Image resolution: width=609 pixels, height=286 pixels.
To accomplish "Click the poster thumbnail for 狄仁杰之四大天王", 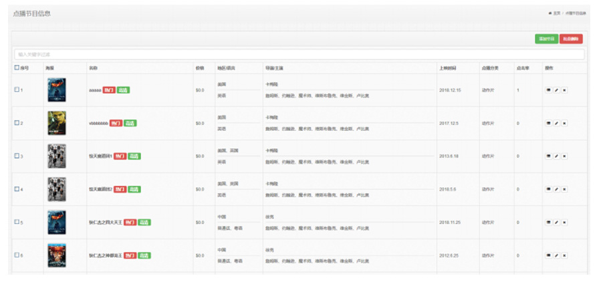I will (56, 223).
